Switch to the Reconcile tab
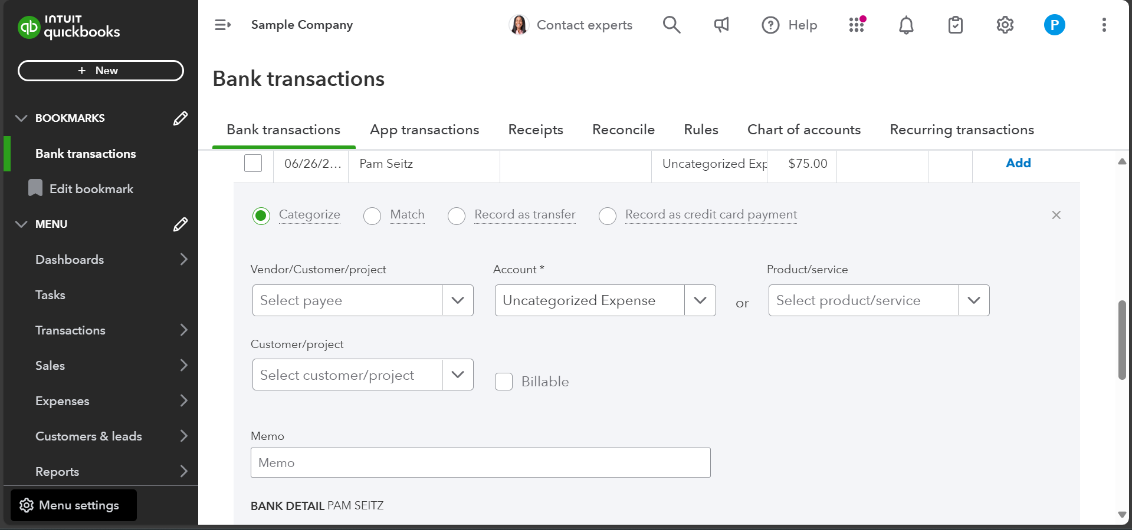Viewport: 1132px width, 530px height. coord(623,130)
